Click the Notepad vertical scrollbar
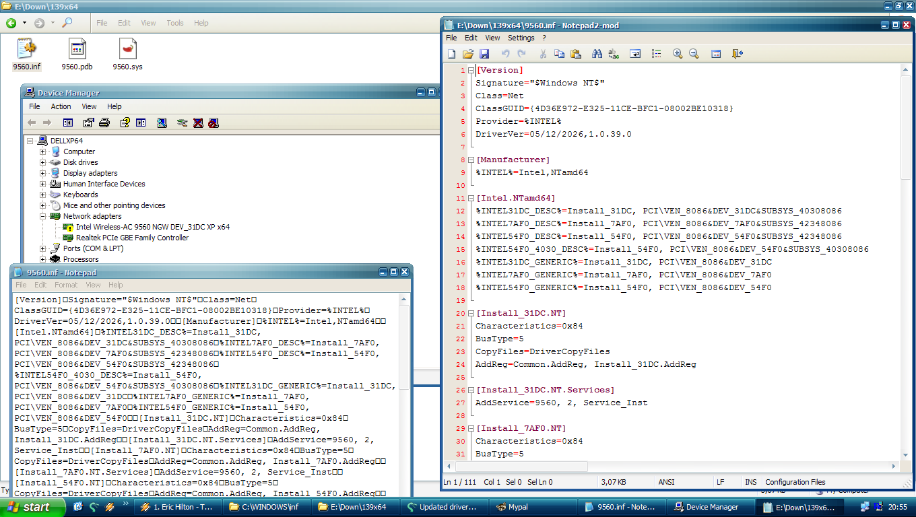Viewport: 916px width, 517px height. (404, 396)
